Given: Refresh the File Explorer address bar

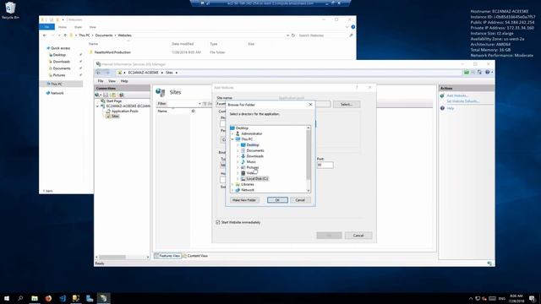Looking at the screenshot, I should 293,35.
